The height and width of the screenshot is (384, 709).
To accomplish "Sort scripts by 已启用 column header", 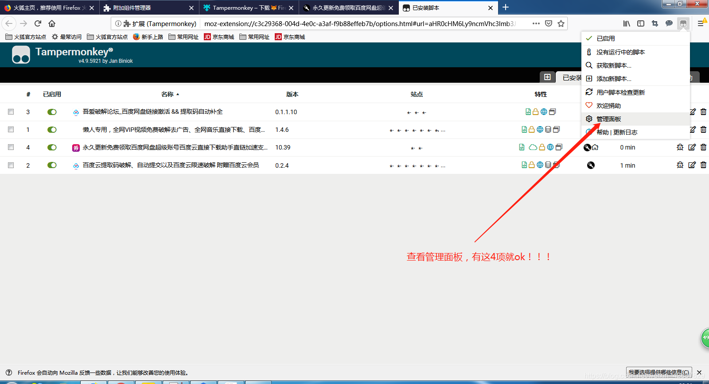I will pos(52,94).
